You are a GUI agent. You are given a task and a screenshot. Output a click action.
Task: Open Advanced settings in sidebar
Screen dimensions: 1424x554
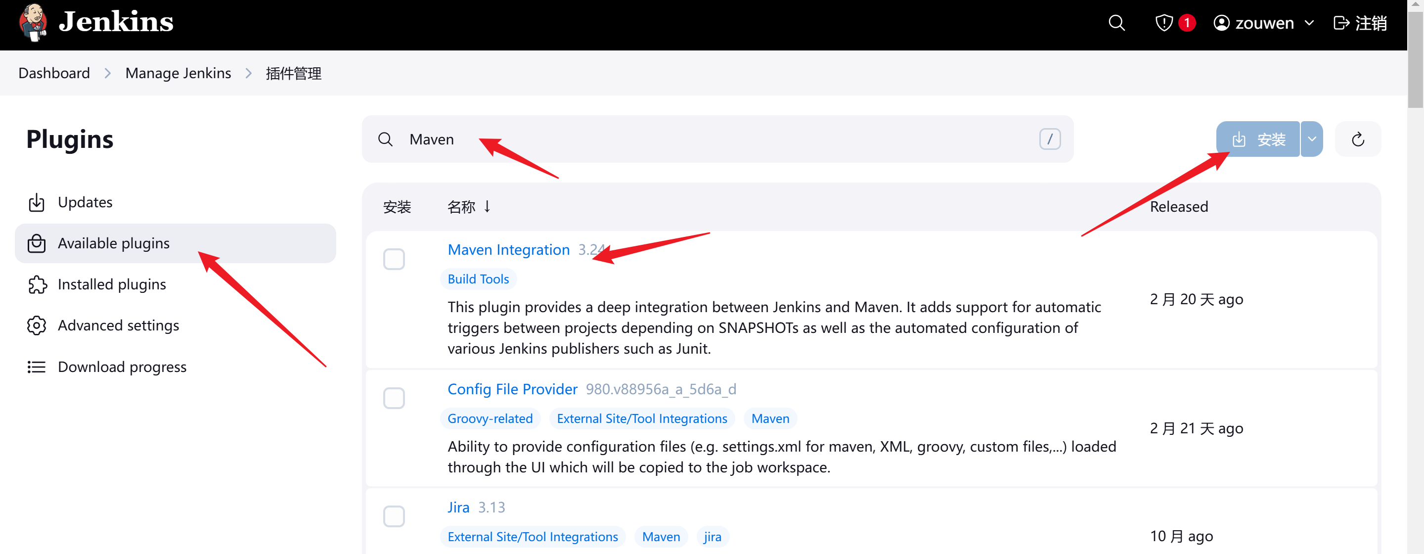tap(175, 325)
